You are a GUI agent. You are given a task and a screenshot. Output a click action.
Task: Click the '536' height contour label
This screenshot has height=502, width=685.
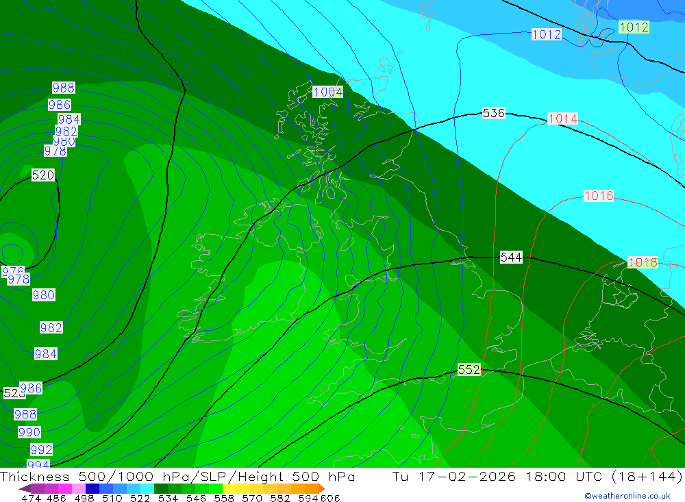(494, 113)
